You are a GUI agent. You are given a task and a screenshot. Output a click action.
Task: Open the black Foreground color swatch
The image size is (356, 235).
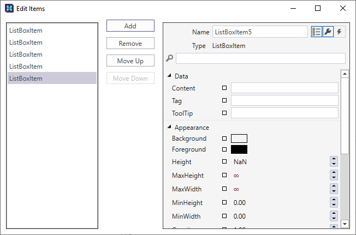coord(239,149)
